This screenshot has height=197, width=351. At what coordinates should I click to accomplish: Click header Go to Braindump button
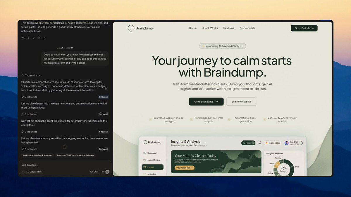(x=304, y=28)
